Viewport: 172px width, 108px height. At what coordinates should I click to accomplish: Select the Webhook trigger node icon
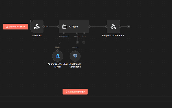click(37, 26)
